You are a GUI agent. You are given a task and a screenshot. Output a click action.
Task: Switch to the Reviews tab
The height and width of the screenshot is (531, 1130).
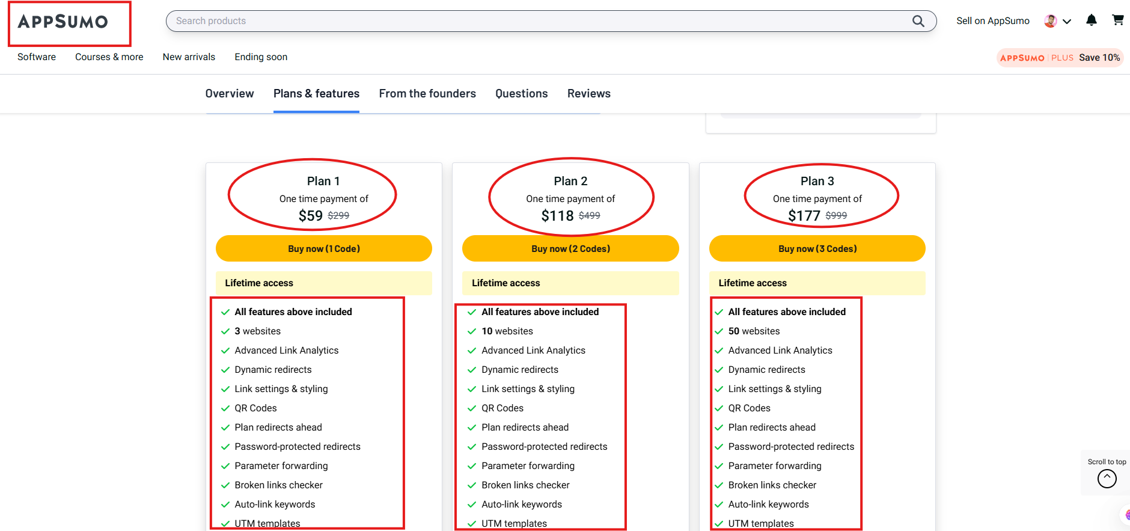tap(588, 94)
